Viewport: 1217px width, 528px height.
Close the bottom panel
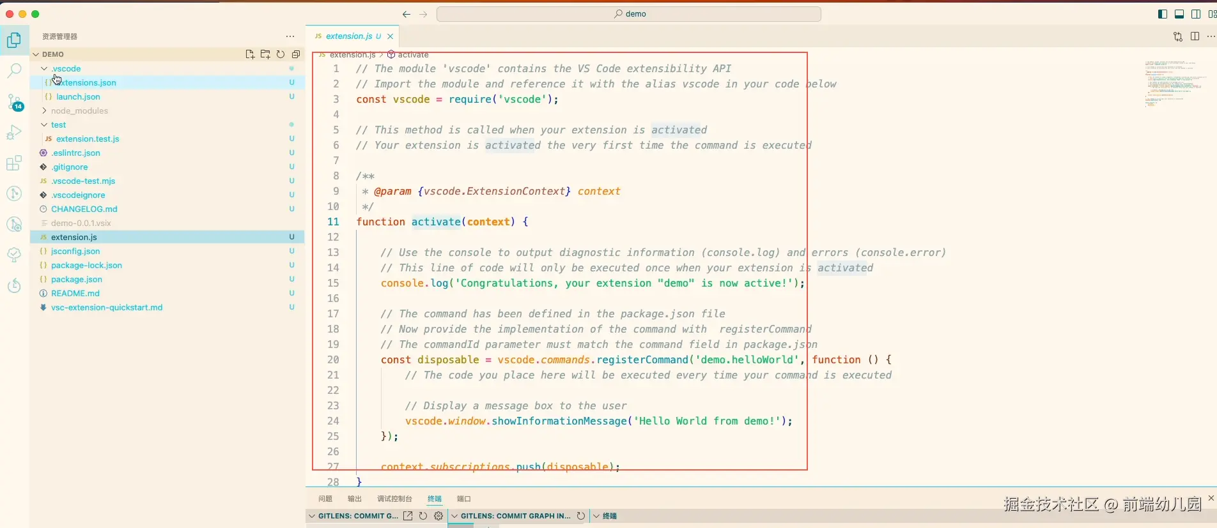(x=1211, y=498)
